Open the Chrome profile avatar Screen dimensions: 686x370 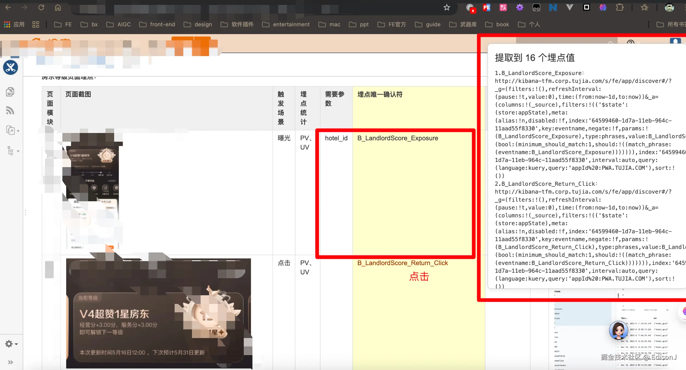669,8
